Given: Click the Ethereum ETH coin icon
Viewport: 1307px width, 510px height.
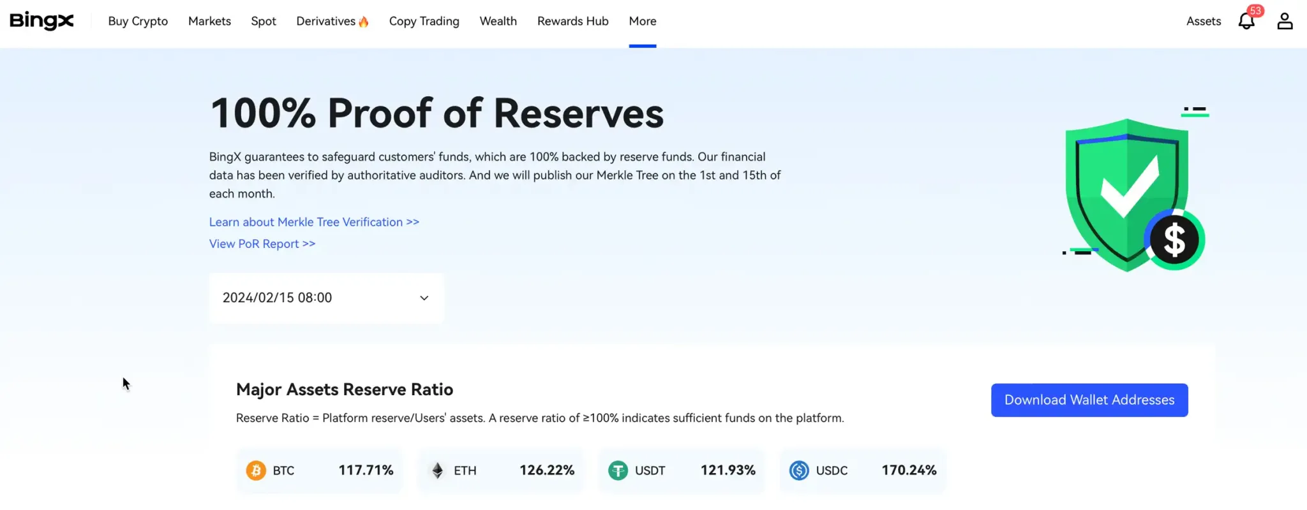Looking at the screenshot, I should tap(437, 470).
